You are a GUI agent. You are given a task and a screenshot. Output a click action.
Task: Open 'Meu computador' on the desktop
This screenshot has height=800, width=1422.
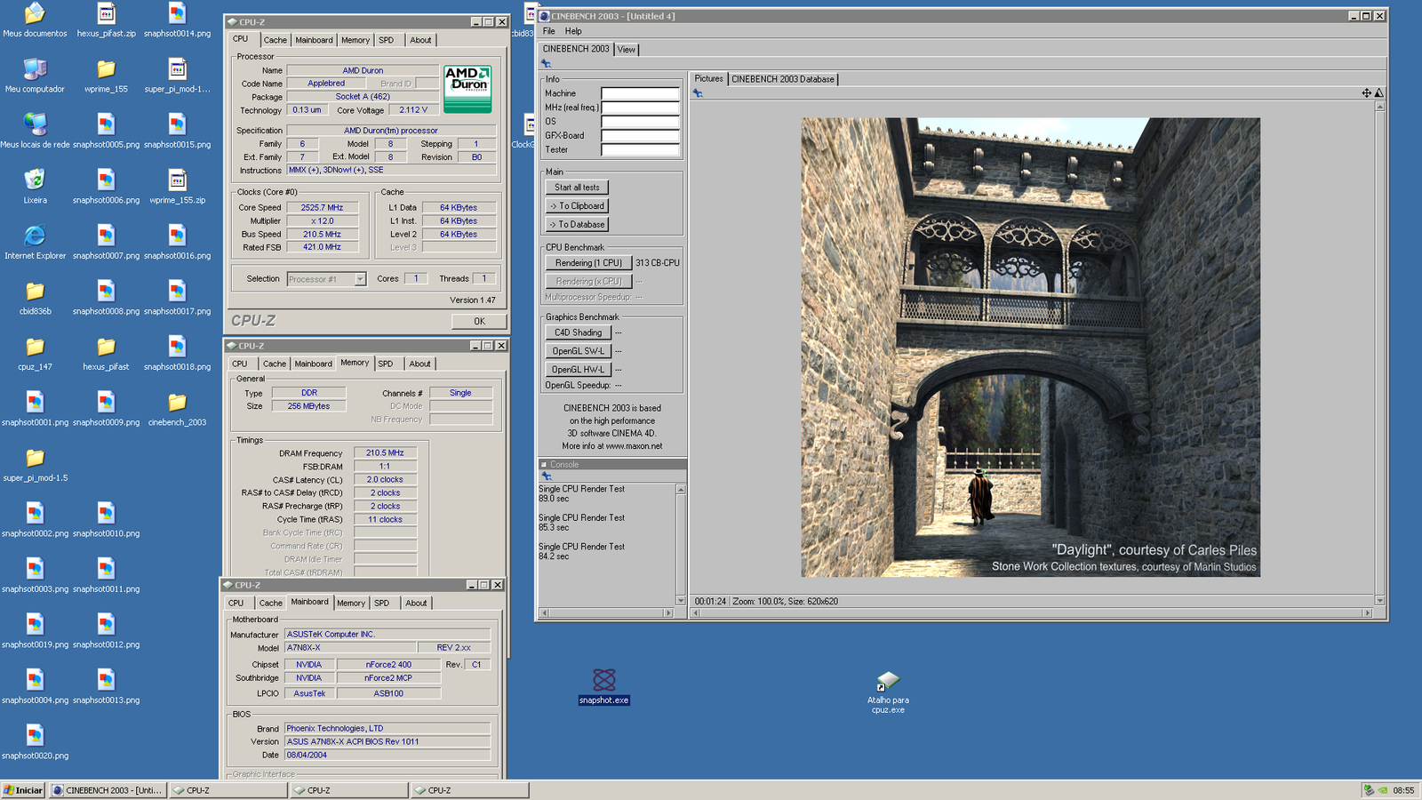tap(36, 71)
